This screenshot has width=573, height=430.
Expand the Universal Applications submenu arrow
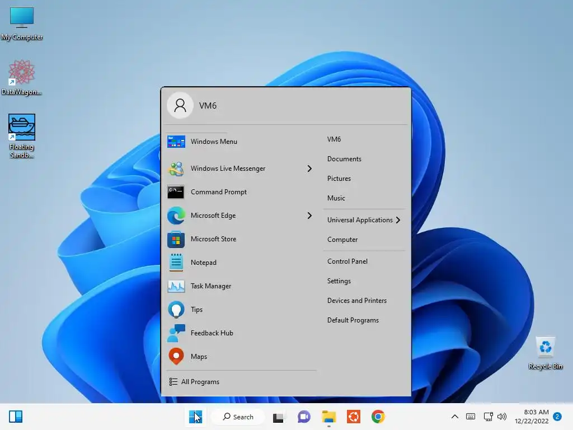[x=398, y=220]
